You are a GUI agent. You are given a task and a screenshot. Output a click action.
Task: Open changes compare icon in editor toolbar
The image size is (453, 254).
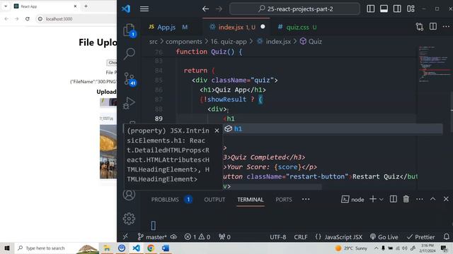click(420, 27)
